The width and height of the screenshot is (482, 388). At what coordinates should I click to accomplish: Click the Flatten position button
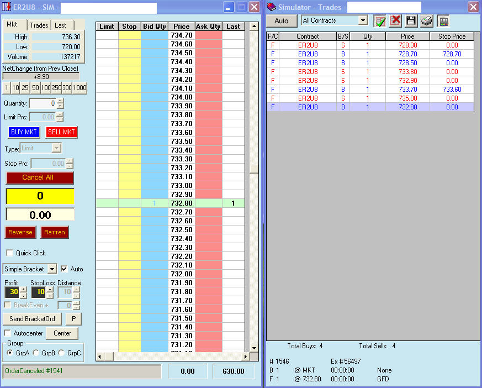coord(55,232)
